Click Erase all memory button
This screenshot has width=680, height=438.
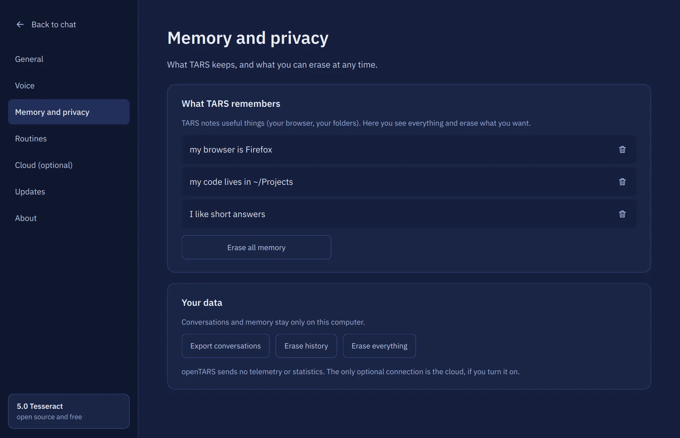[x=256, y=247]
